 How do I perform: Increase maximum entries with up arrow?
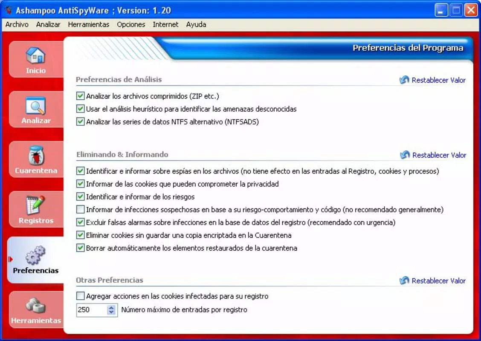pos(111,307)
